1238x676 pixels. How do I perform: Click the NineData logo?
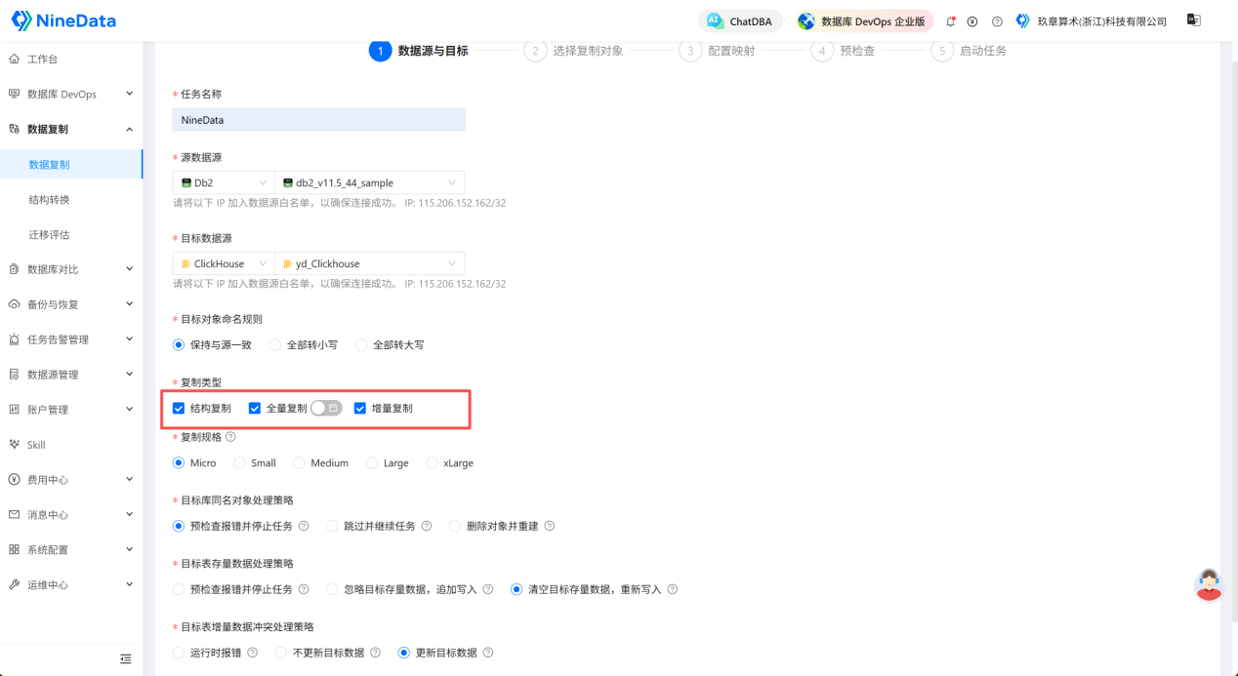coord(62,20)
